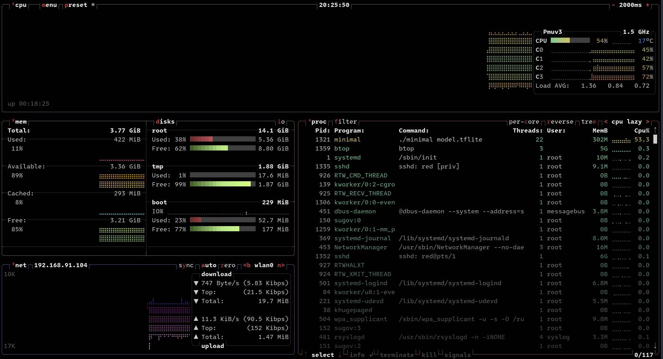This screenshot has height=359, width=663.
Task: Select systemd-udevd process row
Action: click(x=482, y=301)
